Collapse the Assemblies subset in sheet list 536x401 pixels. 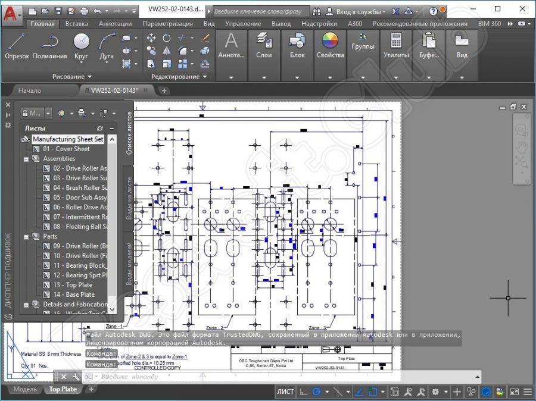26,159
